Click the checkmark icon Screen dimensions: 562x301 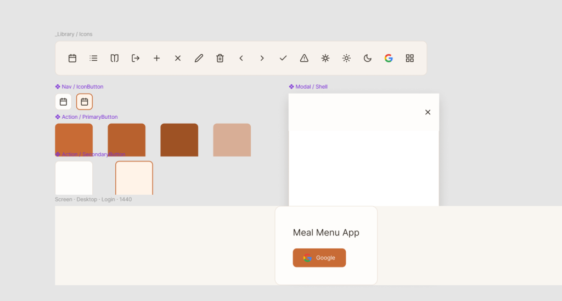click(283, 58)
